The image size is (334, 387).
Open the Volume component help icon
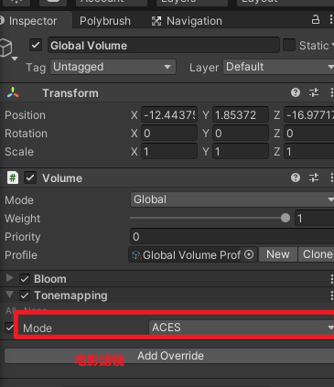pos(296,177)
